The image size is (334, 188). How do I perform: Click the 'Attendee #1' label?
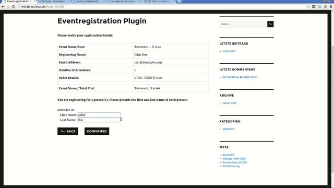coord(66,110)
